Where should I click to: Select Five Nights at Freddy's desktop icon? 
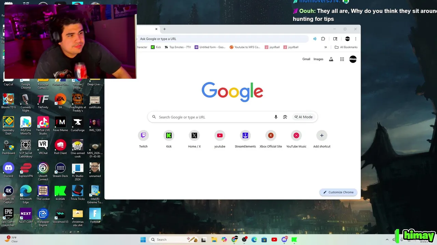[x=77, y=103]
